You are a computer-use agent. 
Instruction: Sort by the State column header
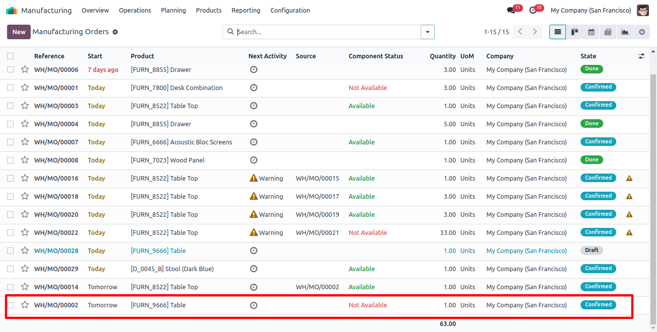point(588,56)
